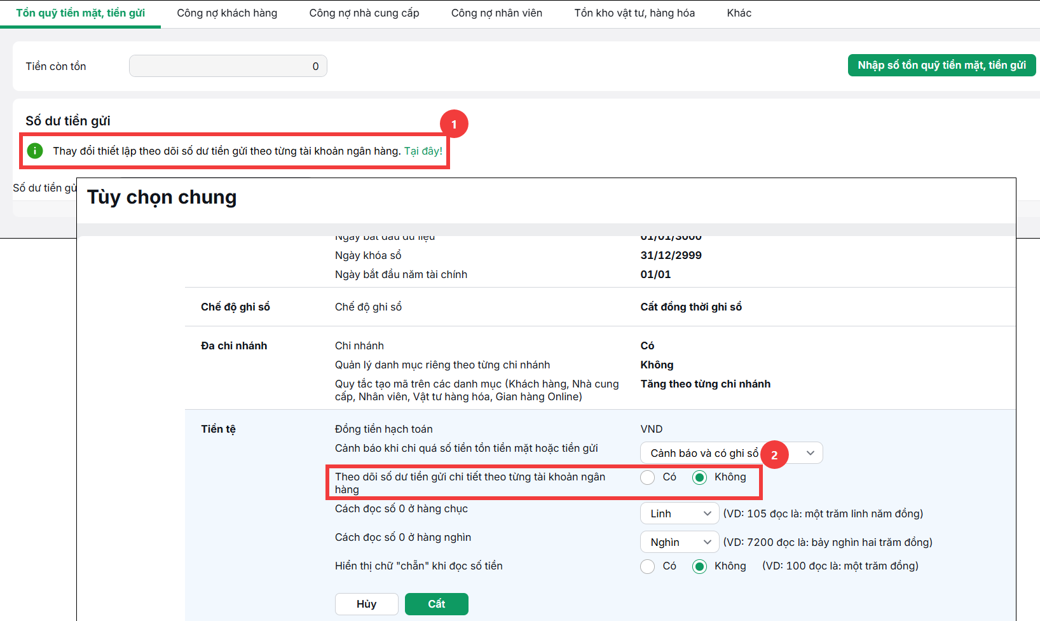Click the 'Tăng theo từng chi nhánh' value
This screenshot has height=621, width=1040.
coord(706,384)
